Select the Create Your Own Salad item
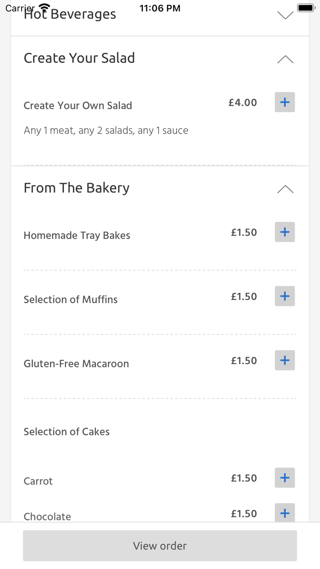320x569 pixels. (78, 106)
